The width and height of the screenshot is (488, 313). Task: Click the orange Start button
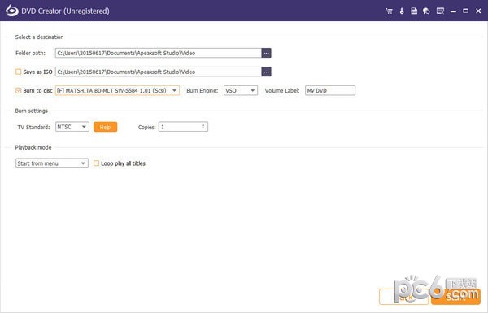tap(455, 297)
